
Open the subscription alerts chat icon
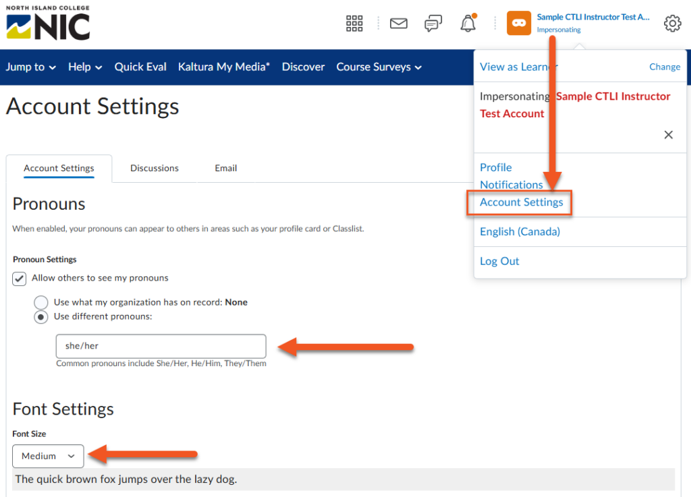(x=433, y=24)
